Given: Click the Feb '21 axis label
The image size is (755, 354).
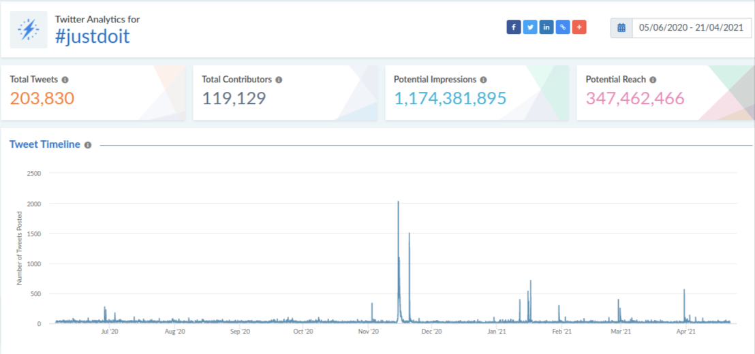Looking at the screenshot, I should tap(561, 332).
